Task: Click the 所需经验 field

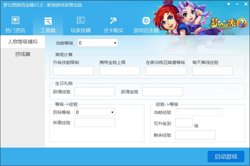Action: 95,122
